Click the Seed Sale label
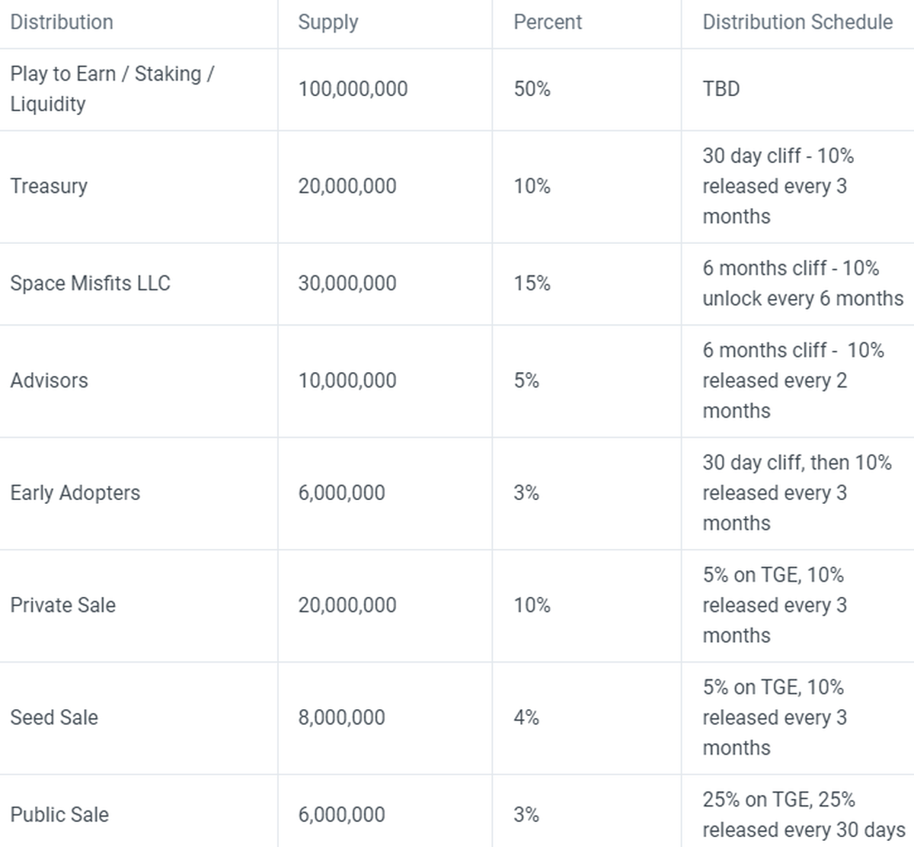This screenshot has height=847, width=914. (53, 717)
